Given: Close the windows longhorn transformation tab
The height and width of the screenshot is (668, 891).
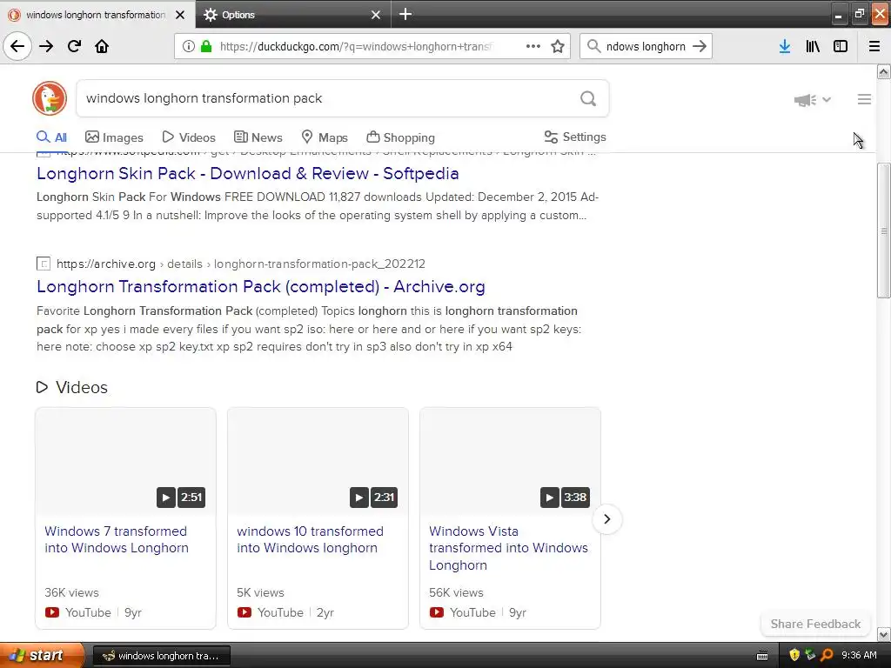Looking at the screenshot, I should point(180,15).
